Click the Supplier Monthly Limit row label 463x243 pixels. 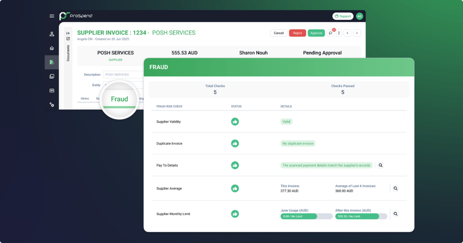pos(173,214)
